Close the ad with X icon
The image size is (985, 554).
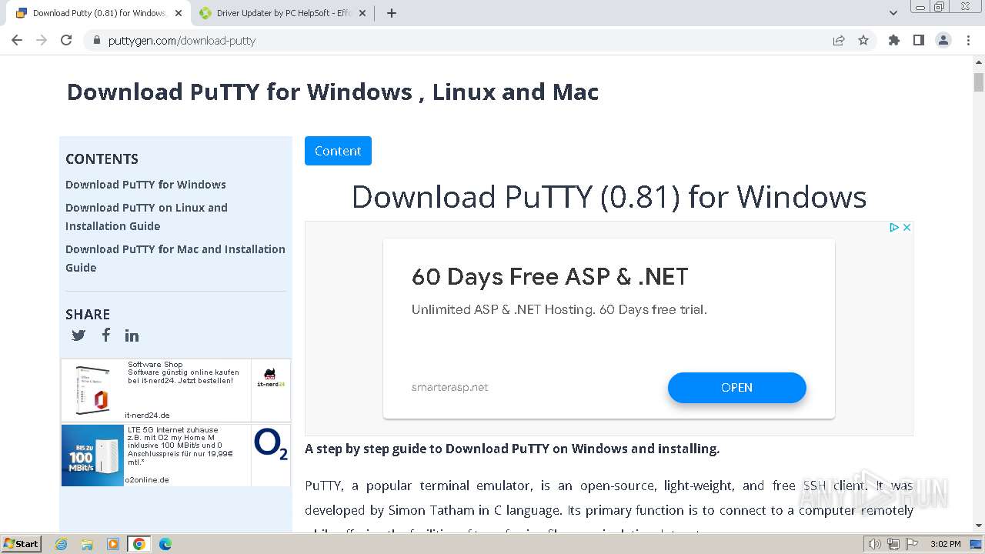907,227
